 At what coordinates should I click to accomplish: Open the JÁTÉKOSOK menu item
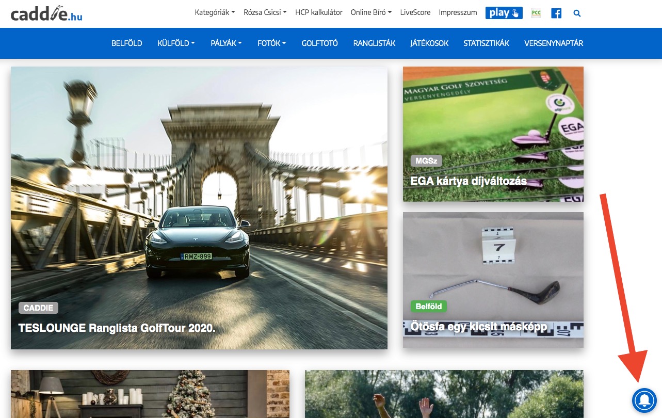click(429, 43)
